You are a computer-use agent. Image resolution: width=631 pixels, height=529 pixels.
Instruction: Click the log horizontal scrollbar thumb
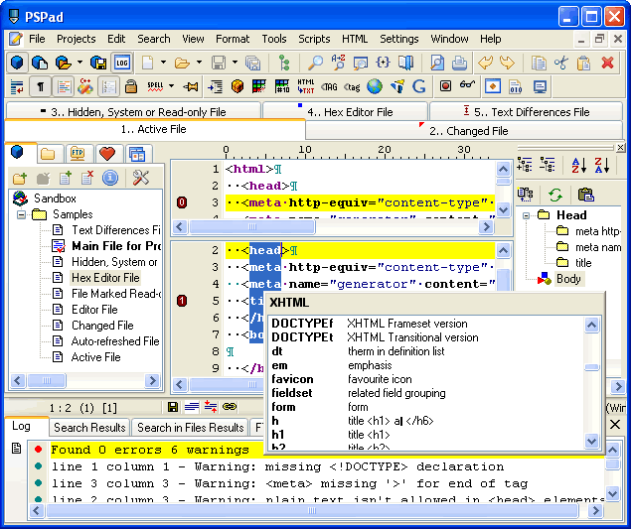coord(312,510)
